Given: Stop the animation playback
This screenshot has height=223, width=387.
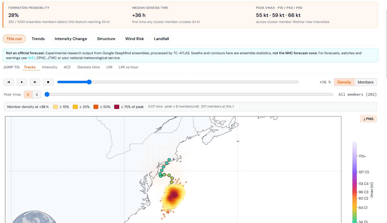Looking at the screenshot, I should click(48, 82).
